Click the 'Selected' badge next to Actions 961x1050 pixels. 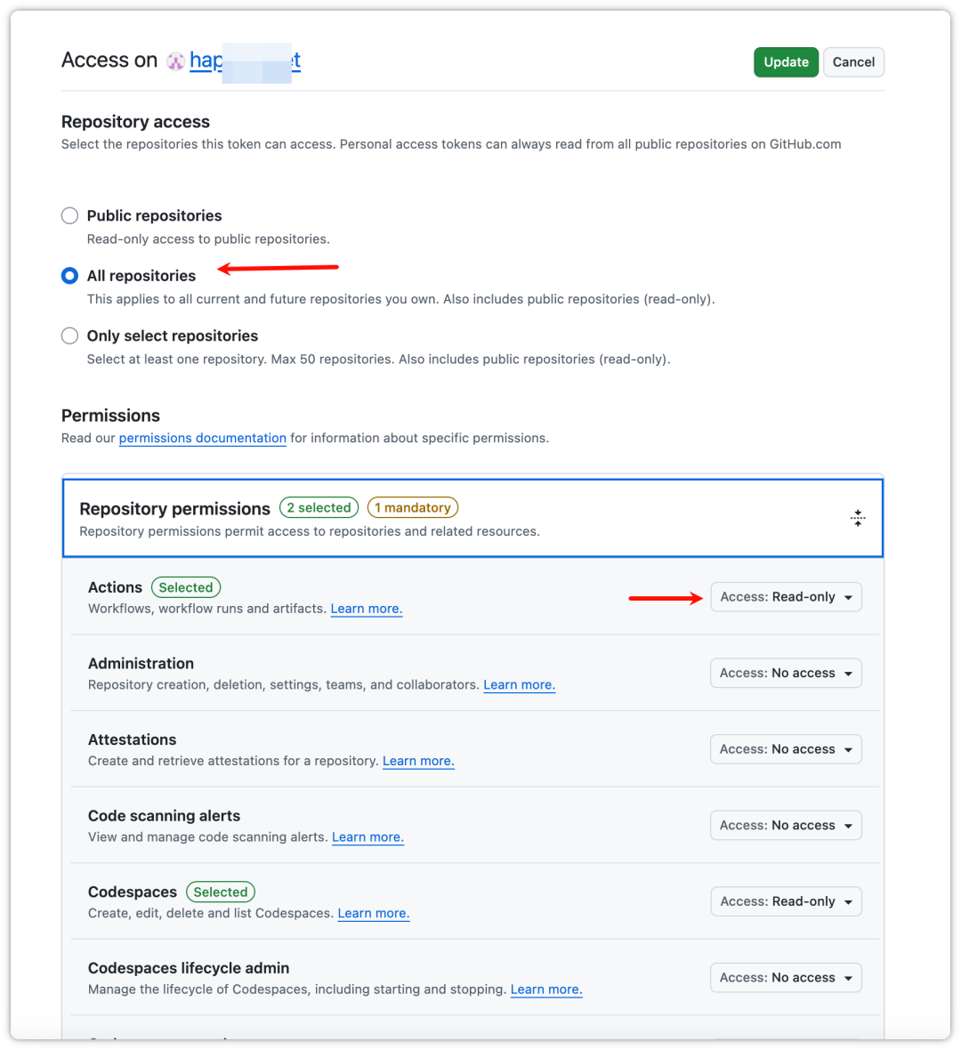[x=186, y=586]
